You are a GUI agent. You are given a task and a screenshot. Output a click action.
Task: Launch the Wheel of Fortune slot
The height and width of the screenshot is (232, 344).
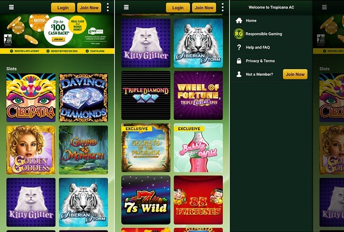tap(198, 95)
